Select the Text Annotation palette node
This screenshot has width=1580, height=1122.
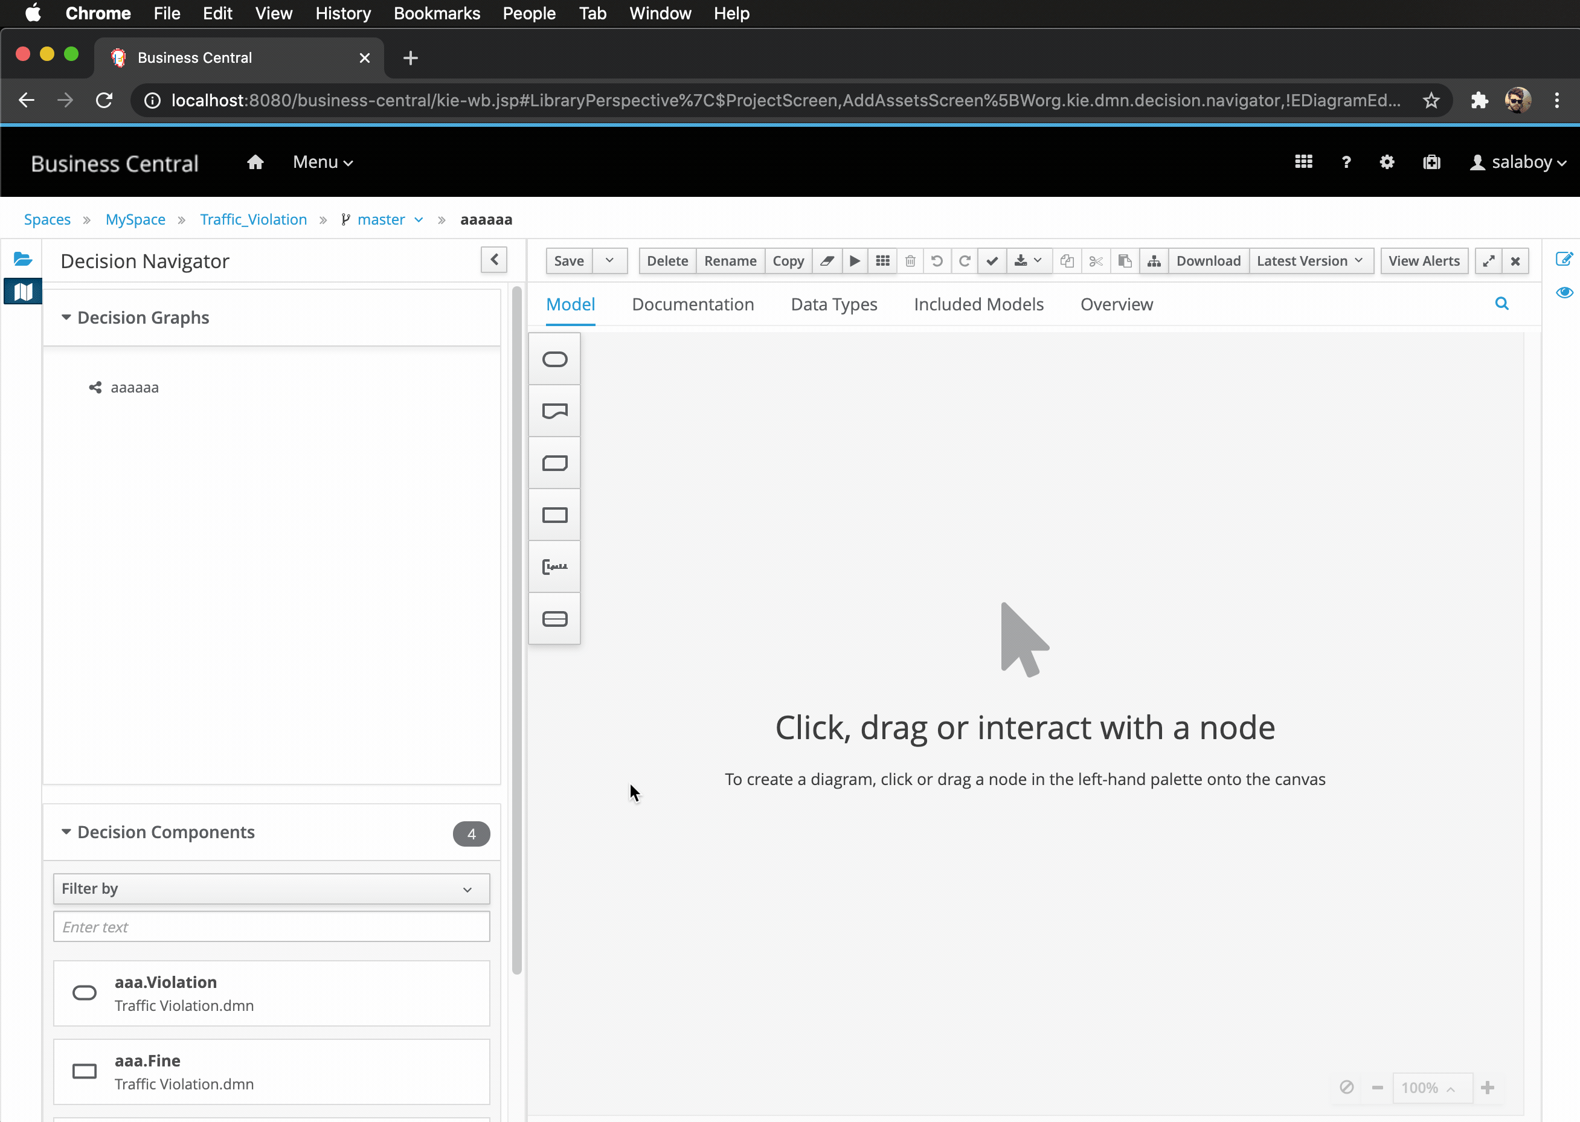pyautogui.click(x=554, y=567)
